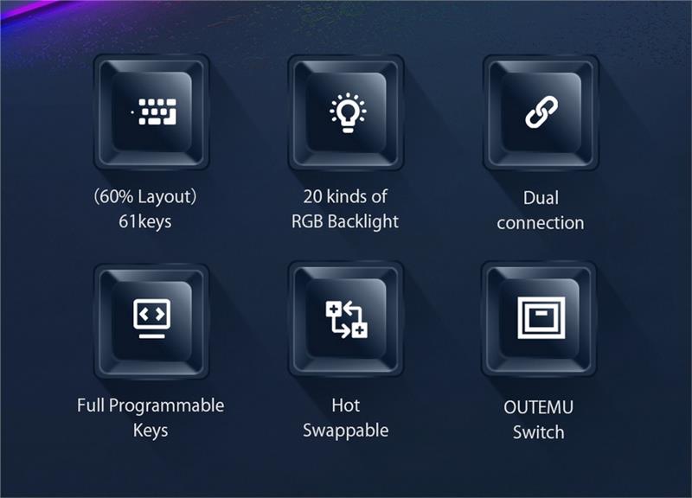Select the "20 kinds of" text

(x=345, y=197)
